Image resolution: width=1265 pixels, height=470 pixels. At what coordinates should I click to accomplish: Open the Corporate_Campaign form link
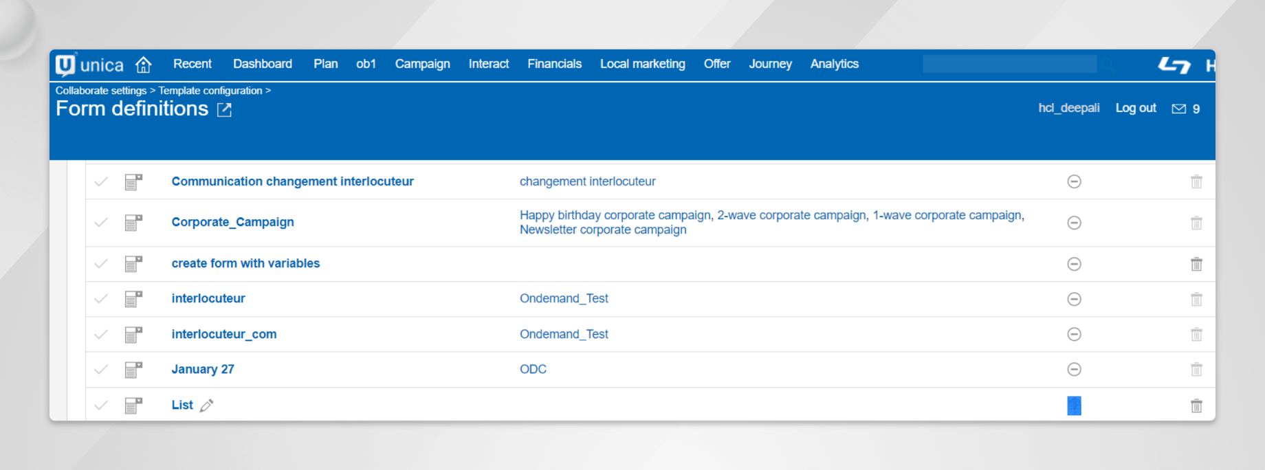(x=232, y=222)
